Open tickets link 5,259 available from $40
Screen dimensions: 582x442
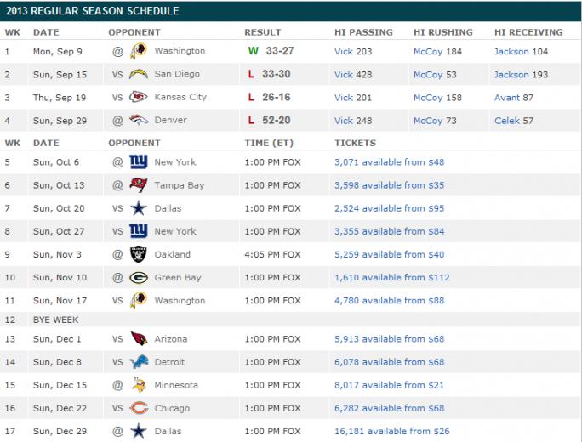click(x=390, y=254)
